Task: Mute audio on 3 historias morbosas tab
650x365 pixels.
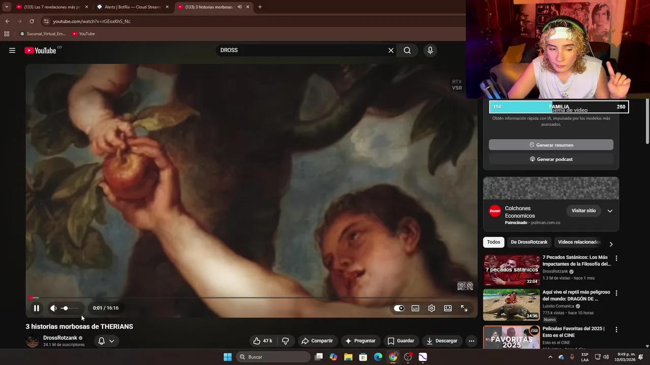Action: click(240, 7)
